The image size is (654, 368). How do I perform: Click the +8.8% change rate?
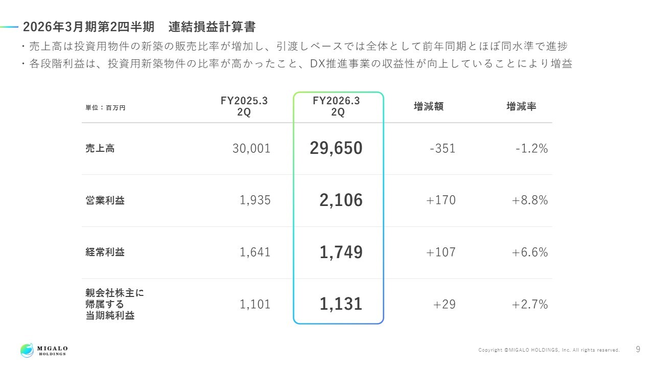point(530,200)
